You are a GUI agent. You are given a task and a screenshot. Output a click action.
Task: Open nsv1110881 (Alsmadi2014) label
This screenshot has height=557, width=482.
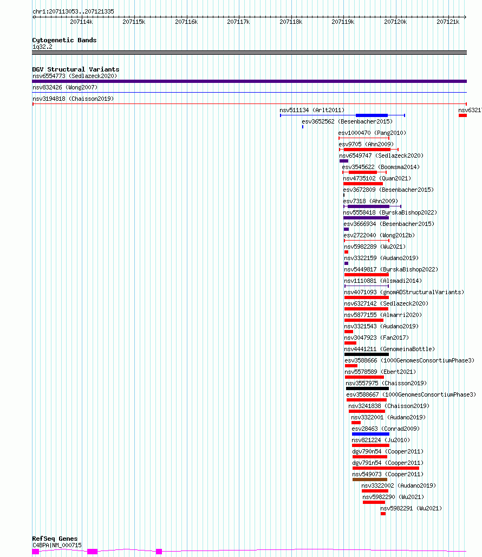(x=383, y=281)
